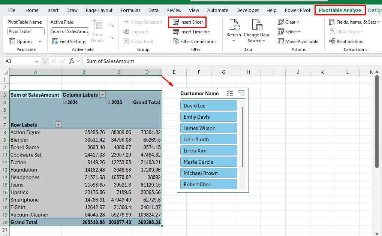Open the Column Labels filter dropdown
Screen dimensions: 382x236
point(102,95)
